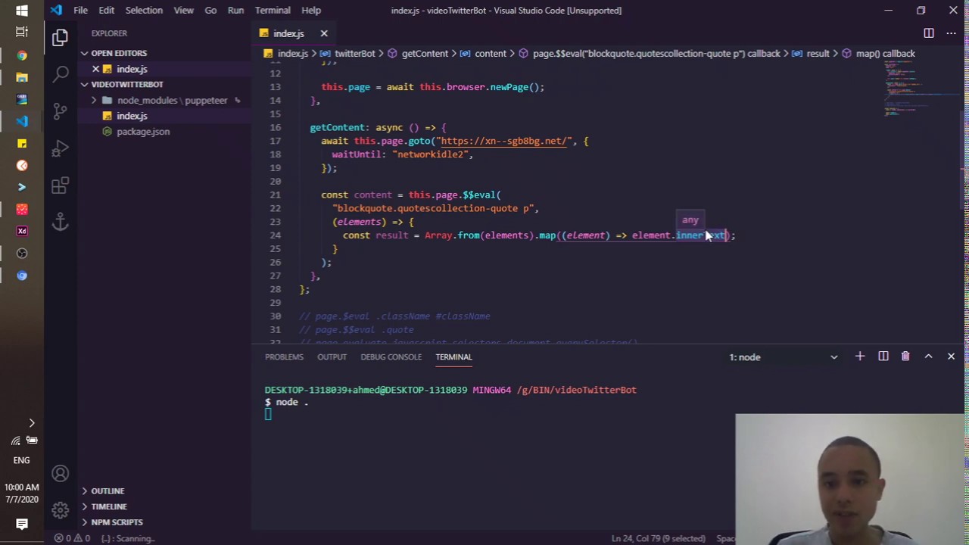Click twitterBot in the breadcrumb
969x545 pixels.
pos(354,54)
